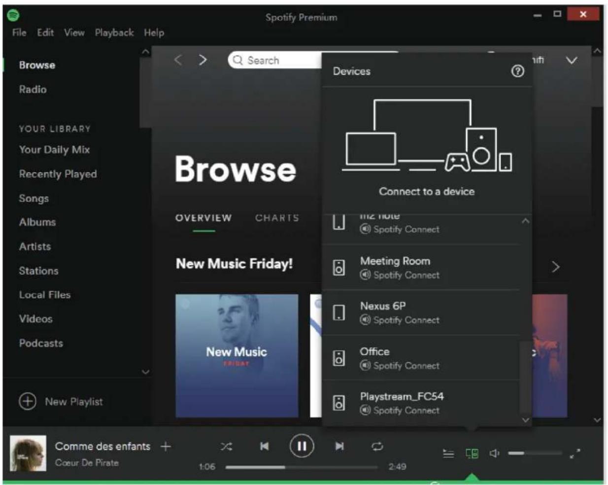Screen dimensions: 608x485
Task: Go to Browse in the sidebar
Action: pyautogui.click(x=37, y=65)
